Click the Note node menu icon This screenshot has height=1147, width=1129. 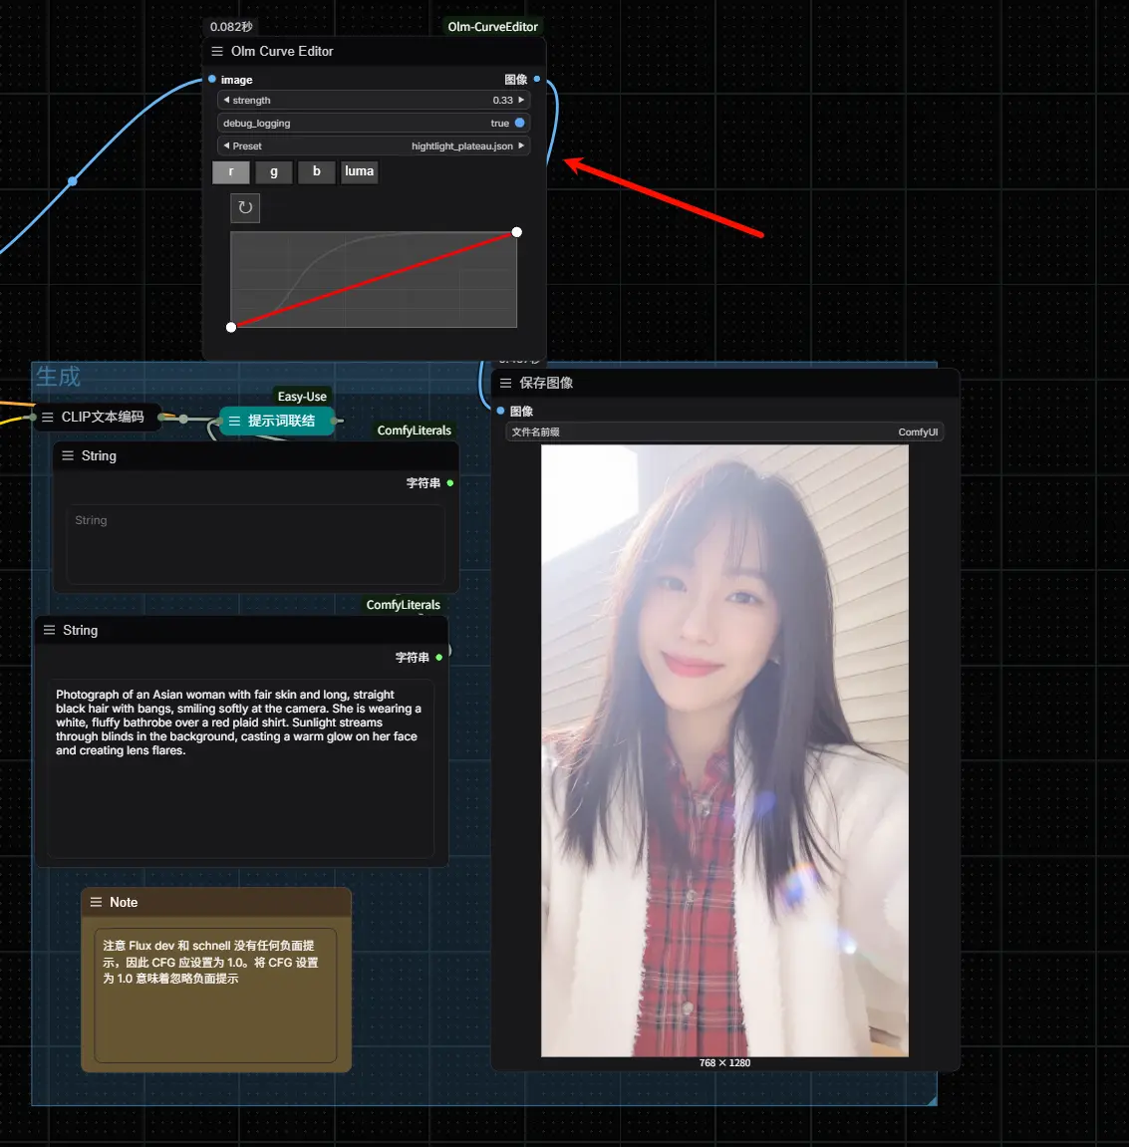(x=97, y=902)
